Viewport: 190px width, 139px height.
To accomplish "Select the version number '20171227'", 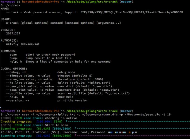I will (x=13, y=33).
